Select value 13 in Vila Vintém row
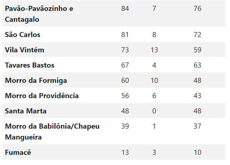The height and width of the screenshot is (165, 230). click(154, 50)
